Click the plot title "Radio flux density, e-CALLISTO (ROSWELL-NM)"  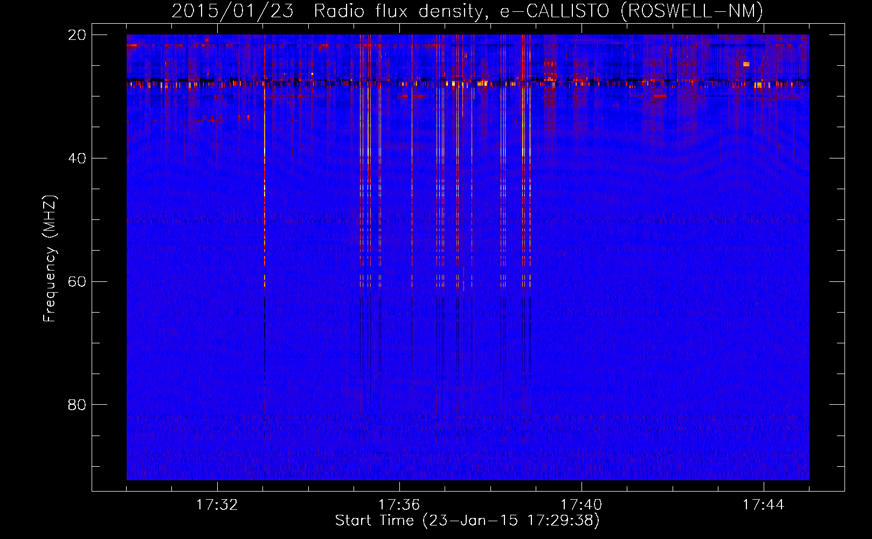click(x=538, y=11)
